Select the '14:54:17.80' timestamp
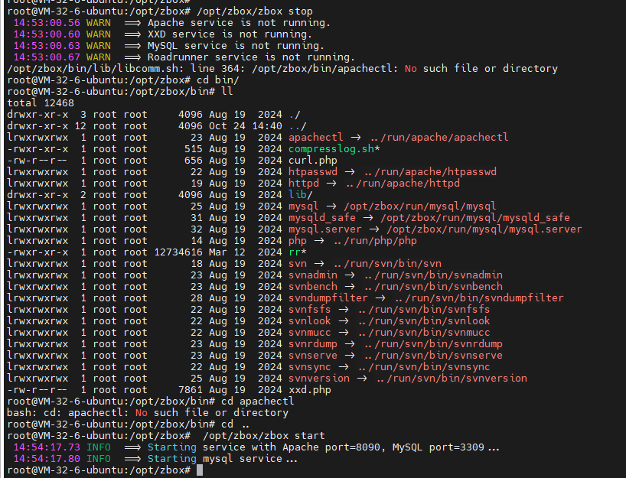This screenshot has height=478, width=626. coord(47,459)
